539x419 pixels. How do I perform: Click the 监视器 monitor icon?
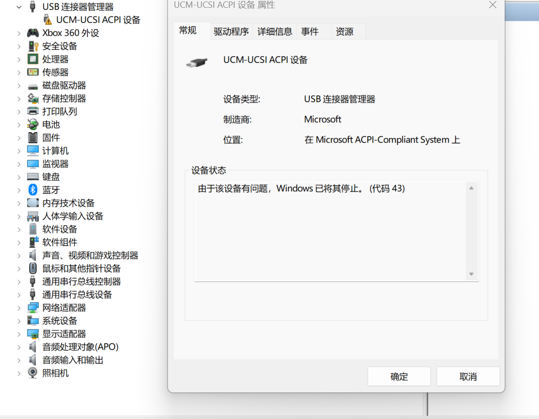(32, 164)
